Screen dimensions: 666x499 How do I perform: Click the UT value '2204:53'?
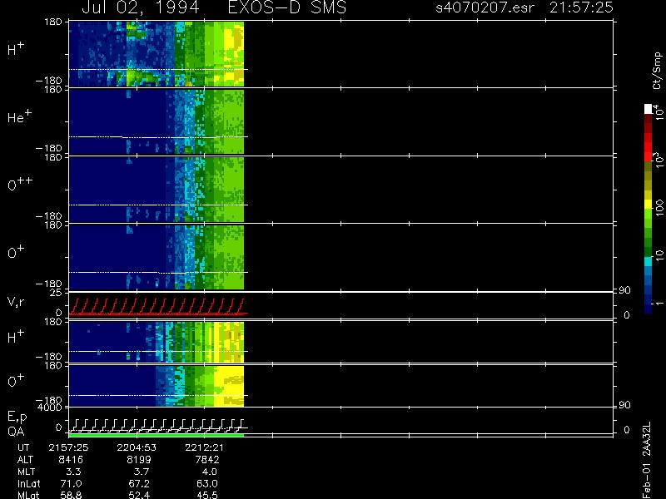pyautogui.click(x=137, y=447)
